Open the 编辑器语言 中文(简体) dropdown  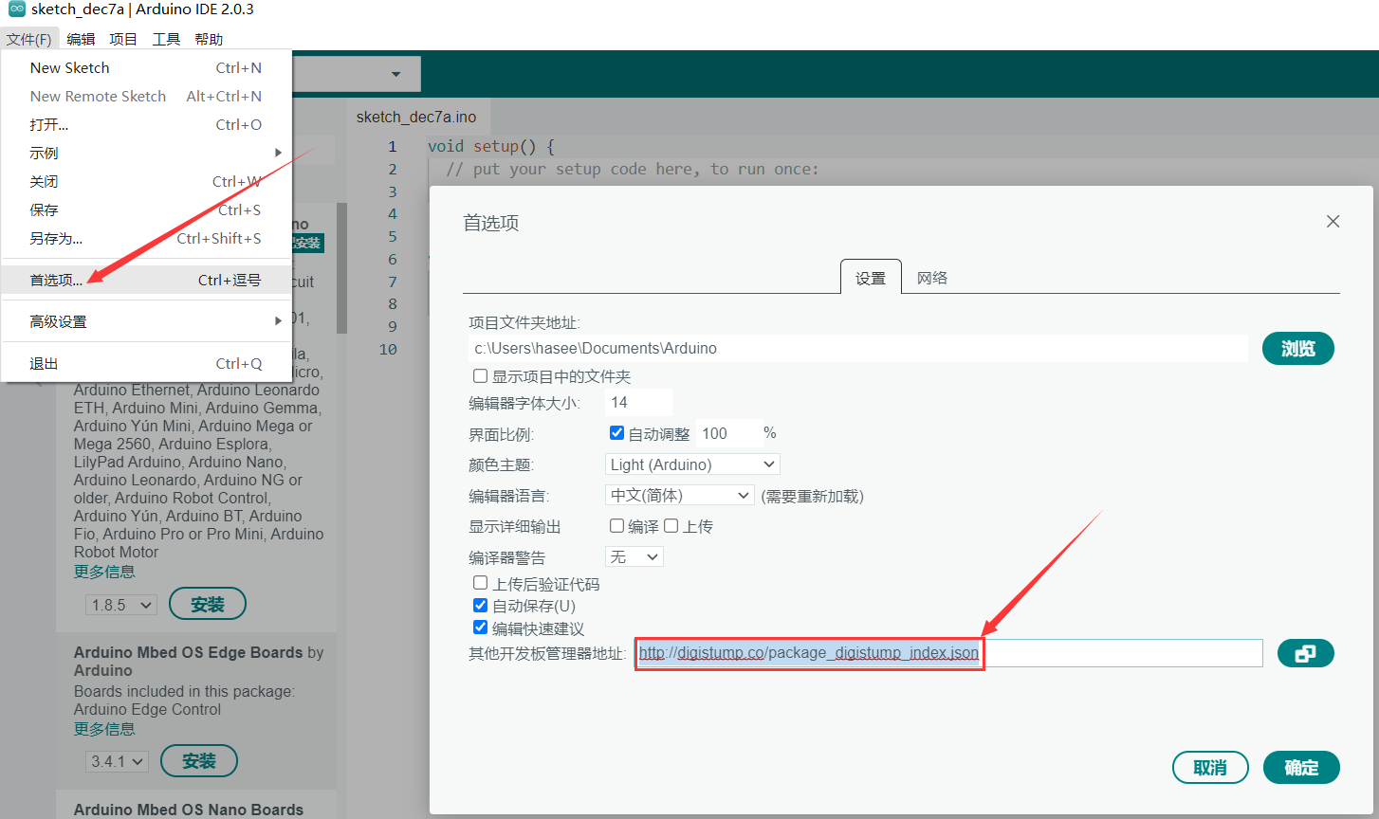[679, 495]
